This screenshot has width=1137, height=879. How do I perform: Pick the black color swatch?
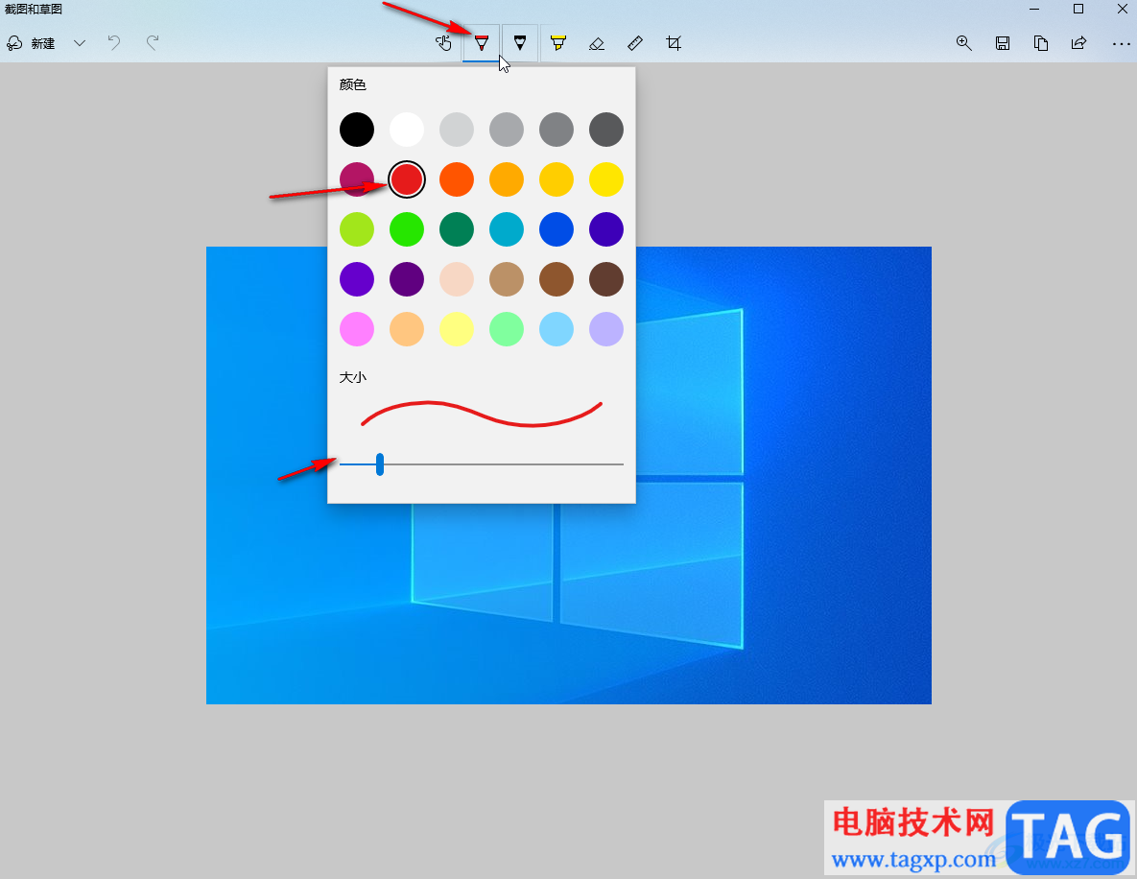click(x=357, y=130)
